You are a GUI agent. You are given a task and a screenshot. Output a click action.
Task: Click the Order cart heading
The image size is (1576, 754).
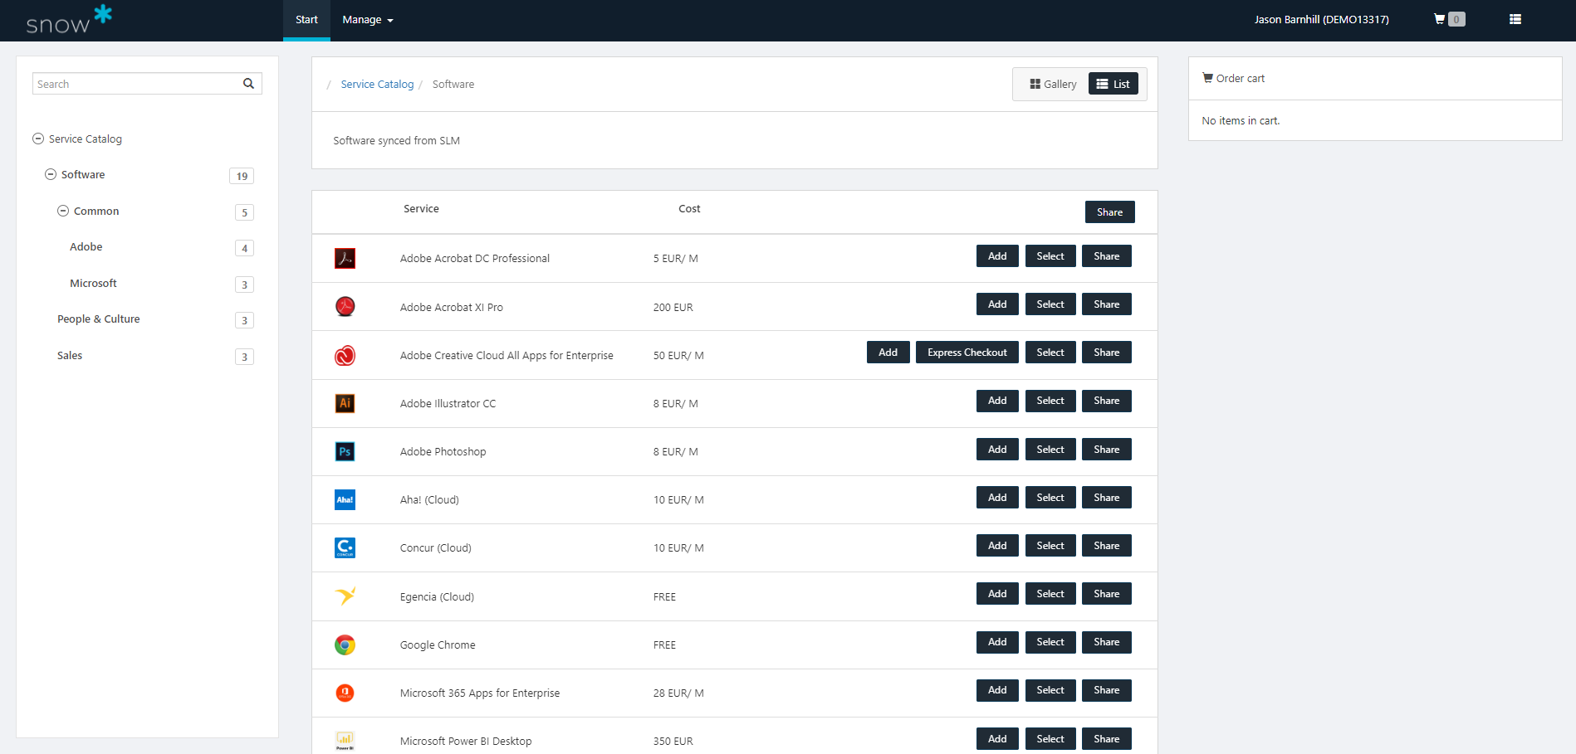(x=1233, y=78)
